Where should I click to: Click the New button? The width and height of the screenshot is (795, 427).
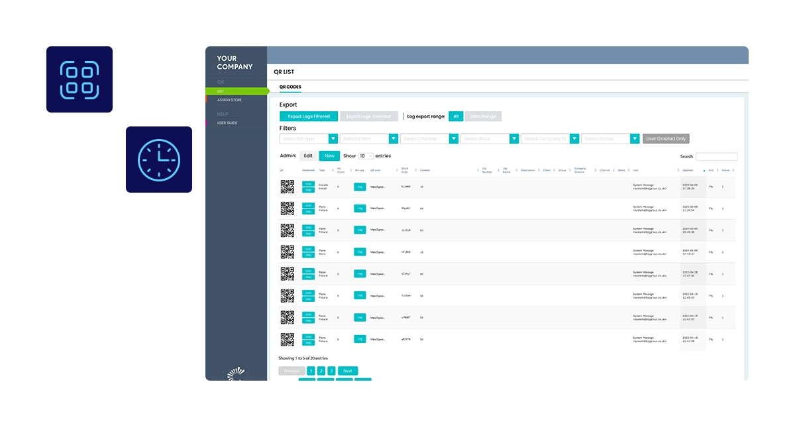329,156
